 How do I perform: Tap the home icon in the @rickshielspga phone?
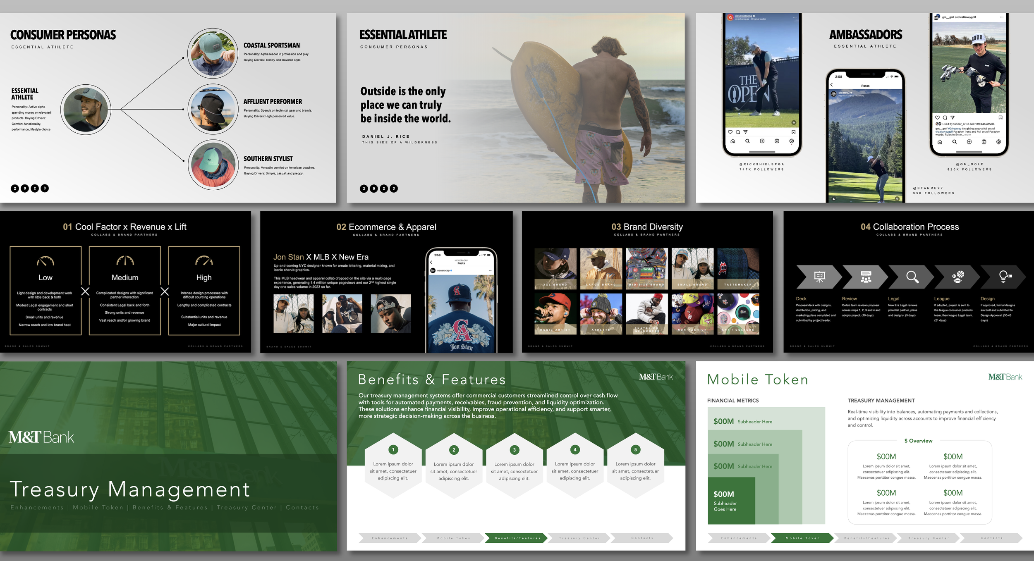click(732, 141)
